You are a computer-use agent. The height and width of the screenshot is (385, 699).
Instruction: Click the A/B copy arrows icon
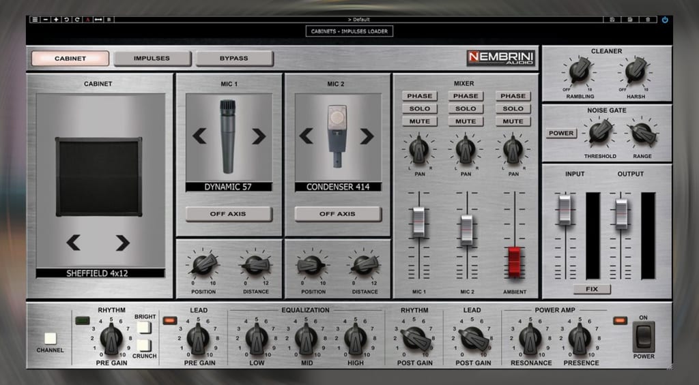coord(98,20)
